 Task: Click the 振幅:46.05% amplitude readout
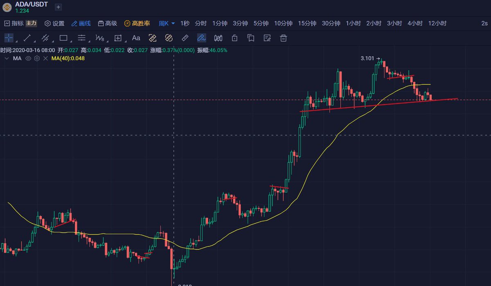tap(212, 50)
